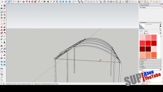Open 3D Warehouse from top toolbar
The image size is (163, 92).
60,2
